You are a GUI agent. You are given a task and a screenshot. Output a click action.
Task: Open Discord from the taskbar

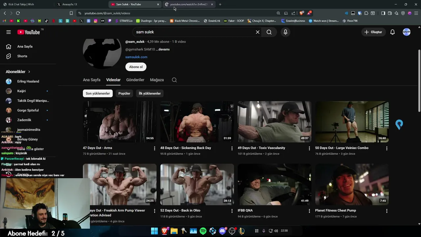(222, 231)
